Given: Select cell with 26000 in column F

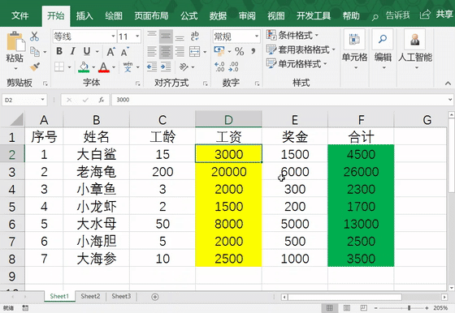Looking at the screenshot, I should [361, 172].
